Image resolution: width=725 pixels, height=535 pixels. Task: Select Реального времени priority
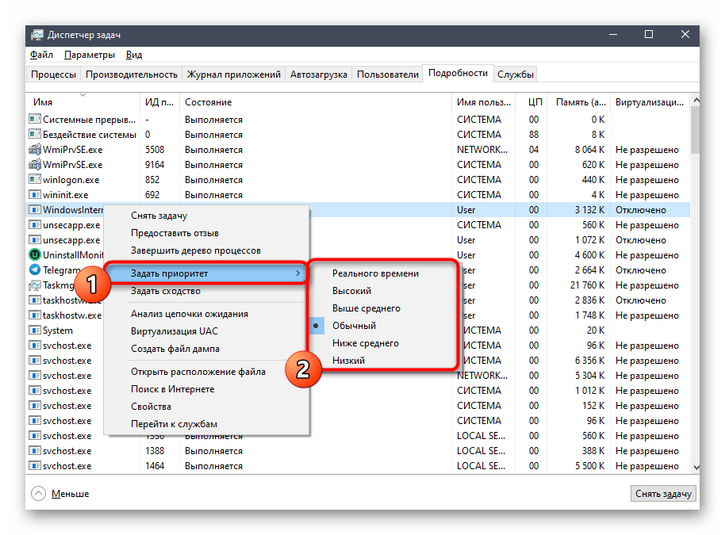click(375, 273)
